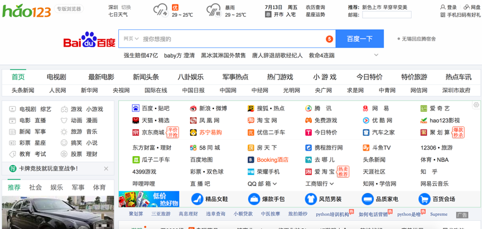Open the 哔哩哔哩 link
Viewport: 482px width, 229px height.
tap(143, 184)
